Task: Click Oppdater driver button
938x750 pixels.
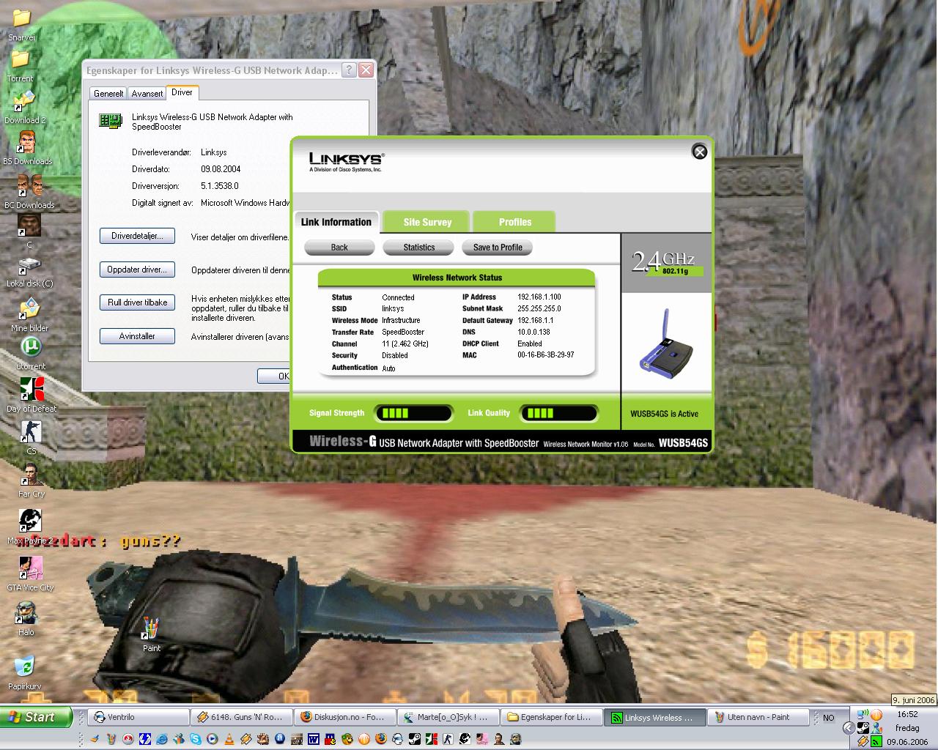Action: tap(137, 270)
